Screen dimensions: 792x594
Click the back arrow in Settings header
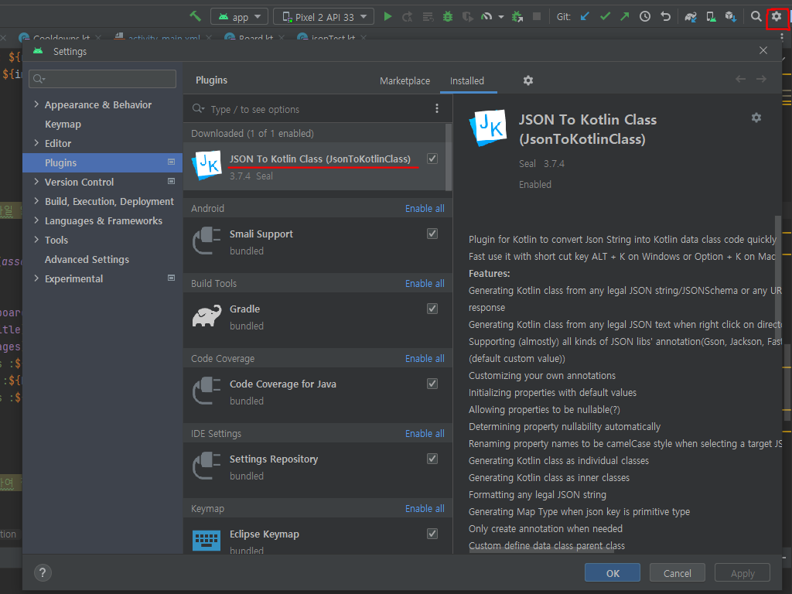pos(740,79)
